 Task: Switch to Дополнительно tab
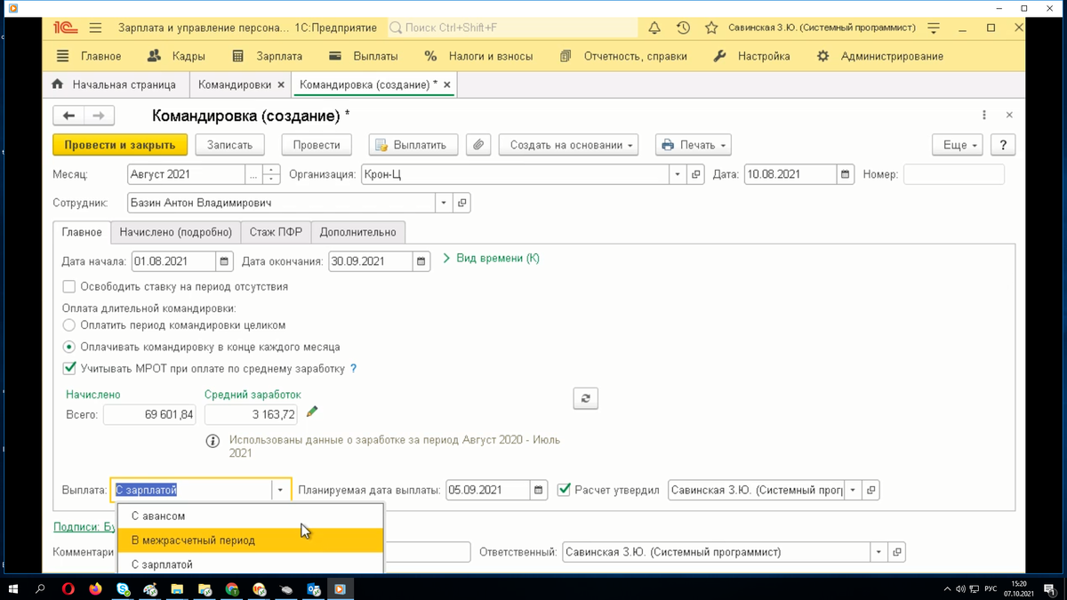click(x=358, y=232)
